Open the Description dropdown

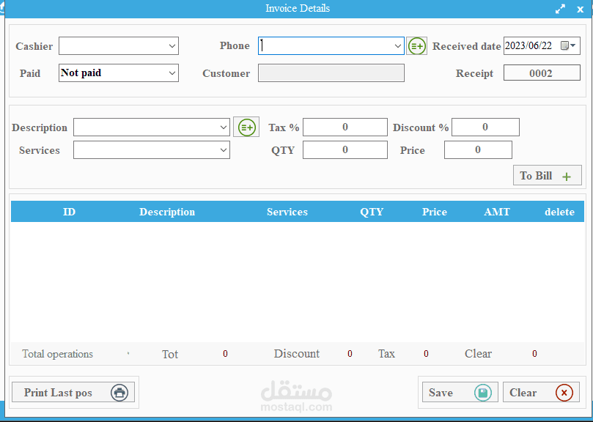pos(223,127)
